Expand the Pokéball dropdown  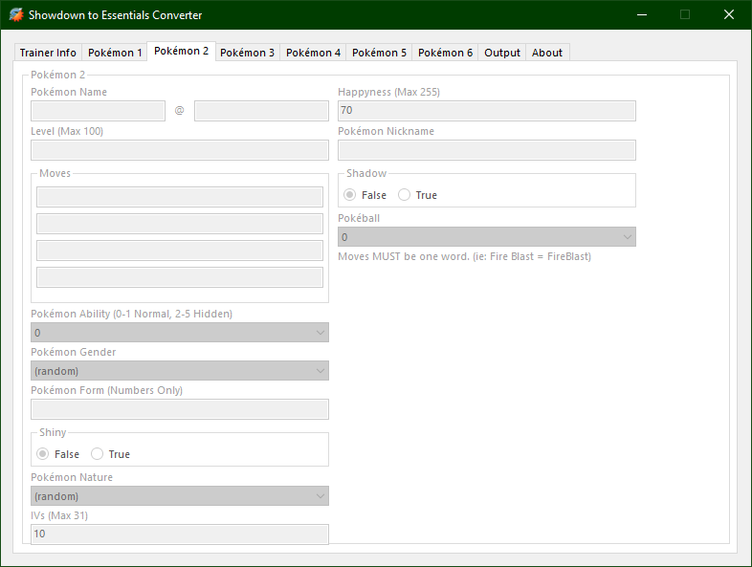[486, 237]
